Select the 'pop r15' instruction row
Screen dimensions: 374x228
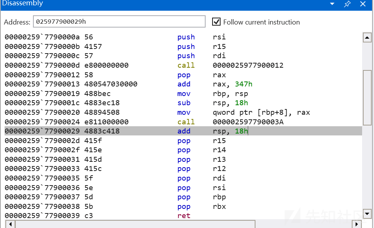tap(183, 140)
